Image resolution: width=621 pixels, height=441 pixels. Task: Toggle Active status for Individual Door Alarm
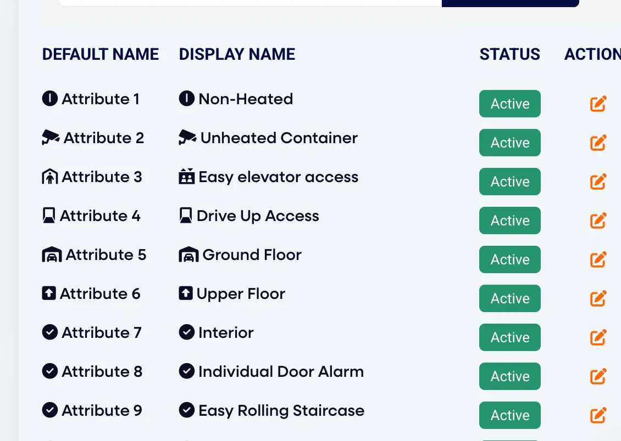[x=509, y=376]
